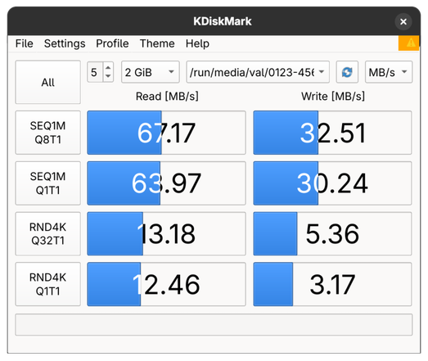Screen dimensions: 428x361
Task: Run All benchmarks
Action: point(48,82)
